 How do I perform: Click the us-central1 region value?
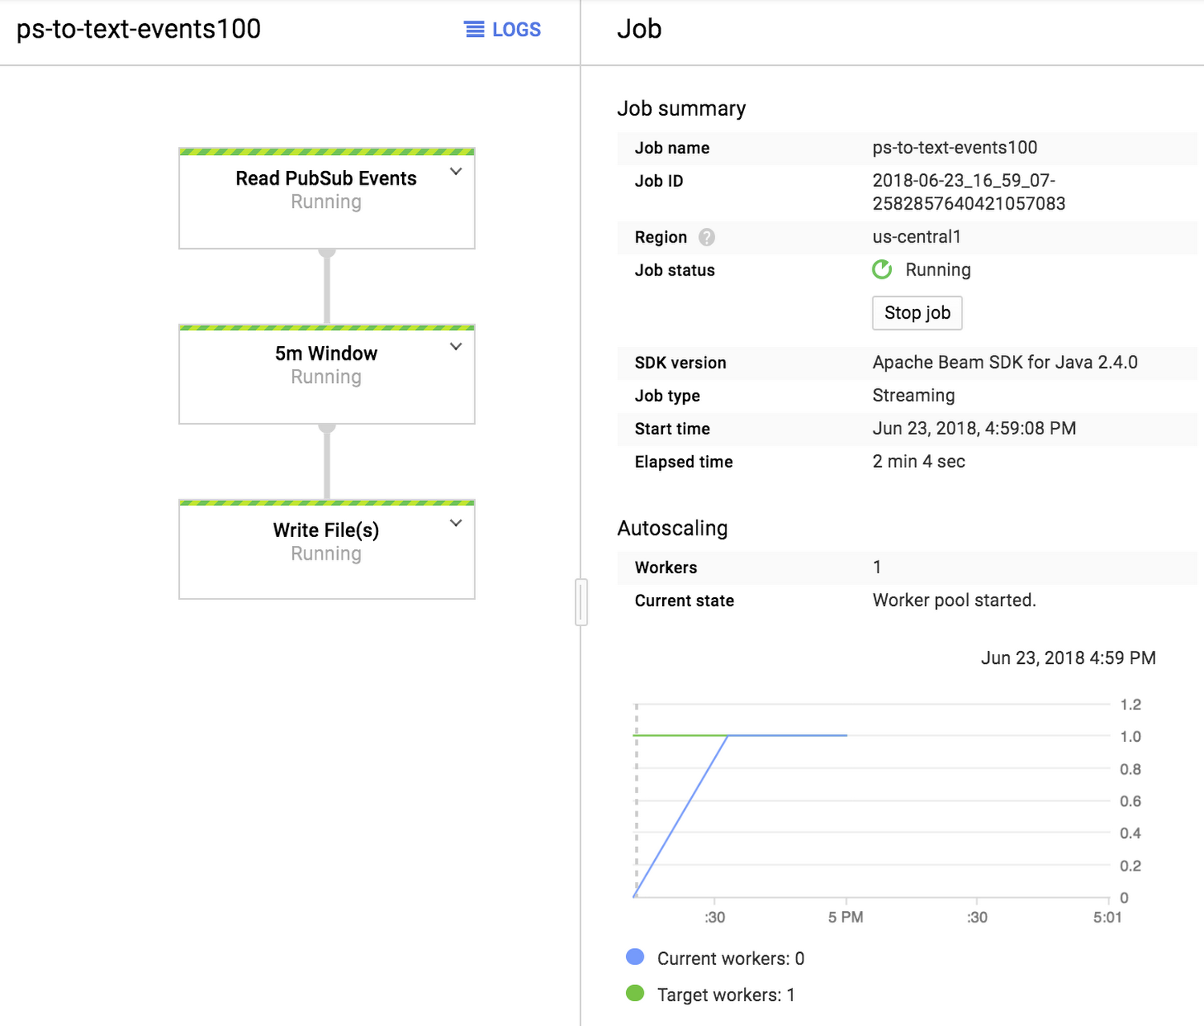(x=917, y=237)
